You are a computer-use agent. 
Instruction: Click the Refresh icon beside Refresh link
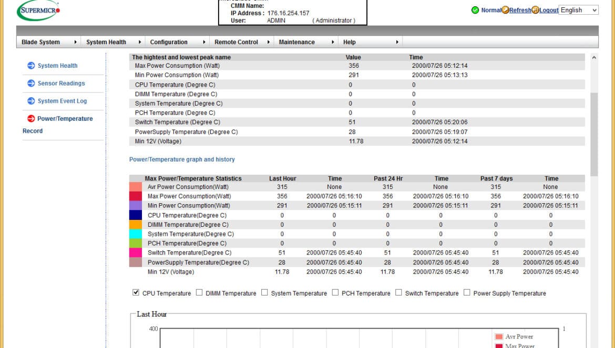coord(505,10)
